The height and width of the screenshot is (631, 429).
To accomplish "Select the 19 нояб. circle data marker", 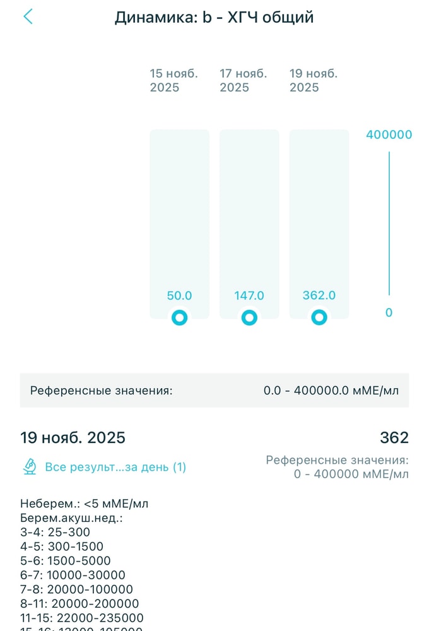I will click(x=319, y=317).
